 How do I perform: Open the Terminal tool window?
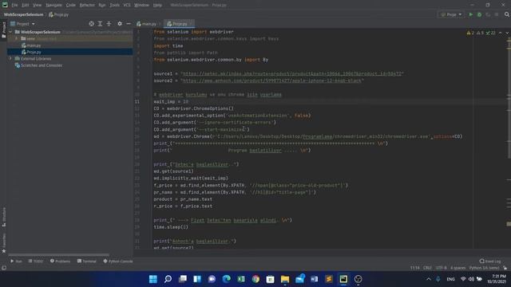[87, 261]
